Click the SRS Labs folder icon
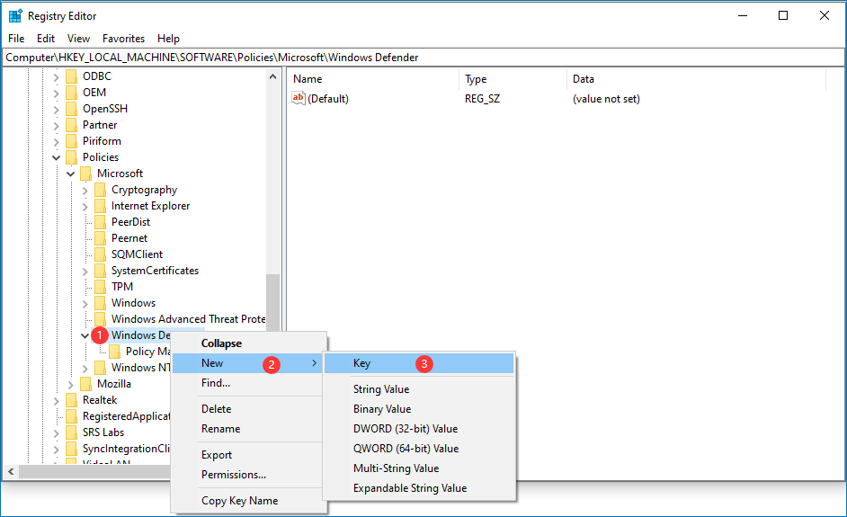847x517 pixels. pos(71,432)
